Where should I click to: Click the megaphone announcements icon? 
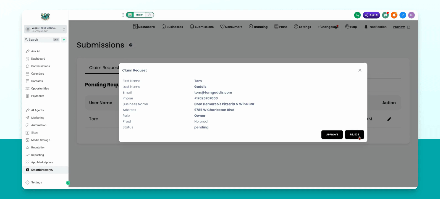[385, 15]
